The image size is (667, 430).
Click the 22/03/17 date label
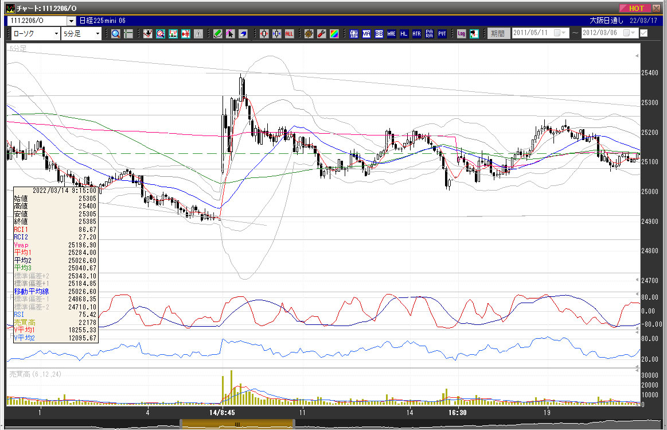point(643,21)
